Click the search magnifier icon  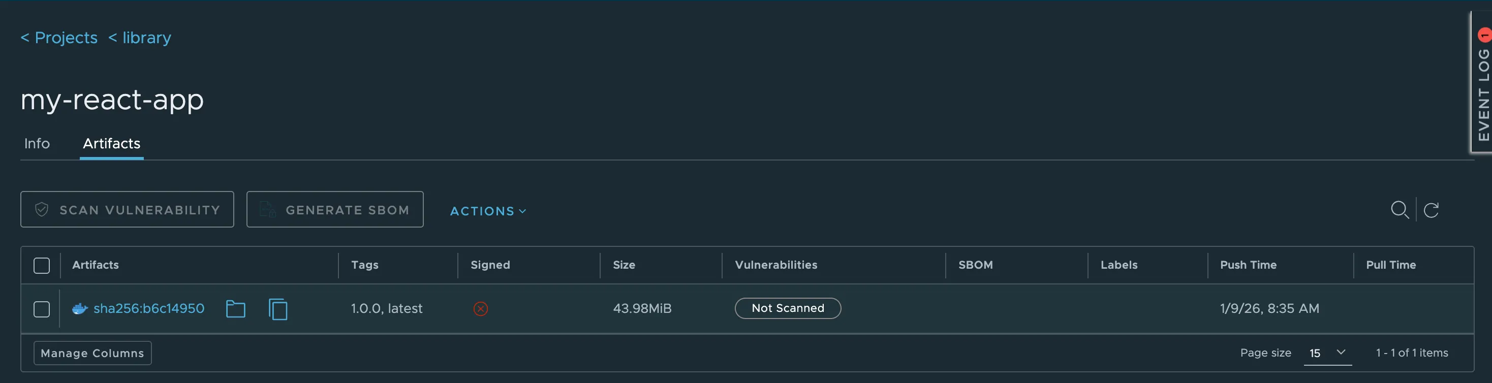pyautogui.click(x=1400, y=209)
